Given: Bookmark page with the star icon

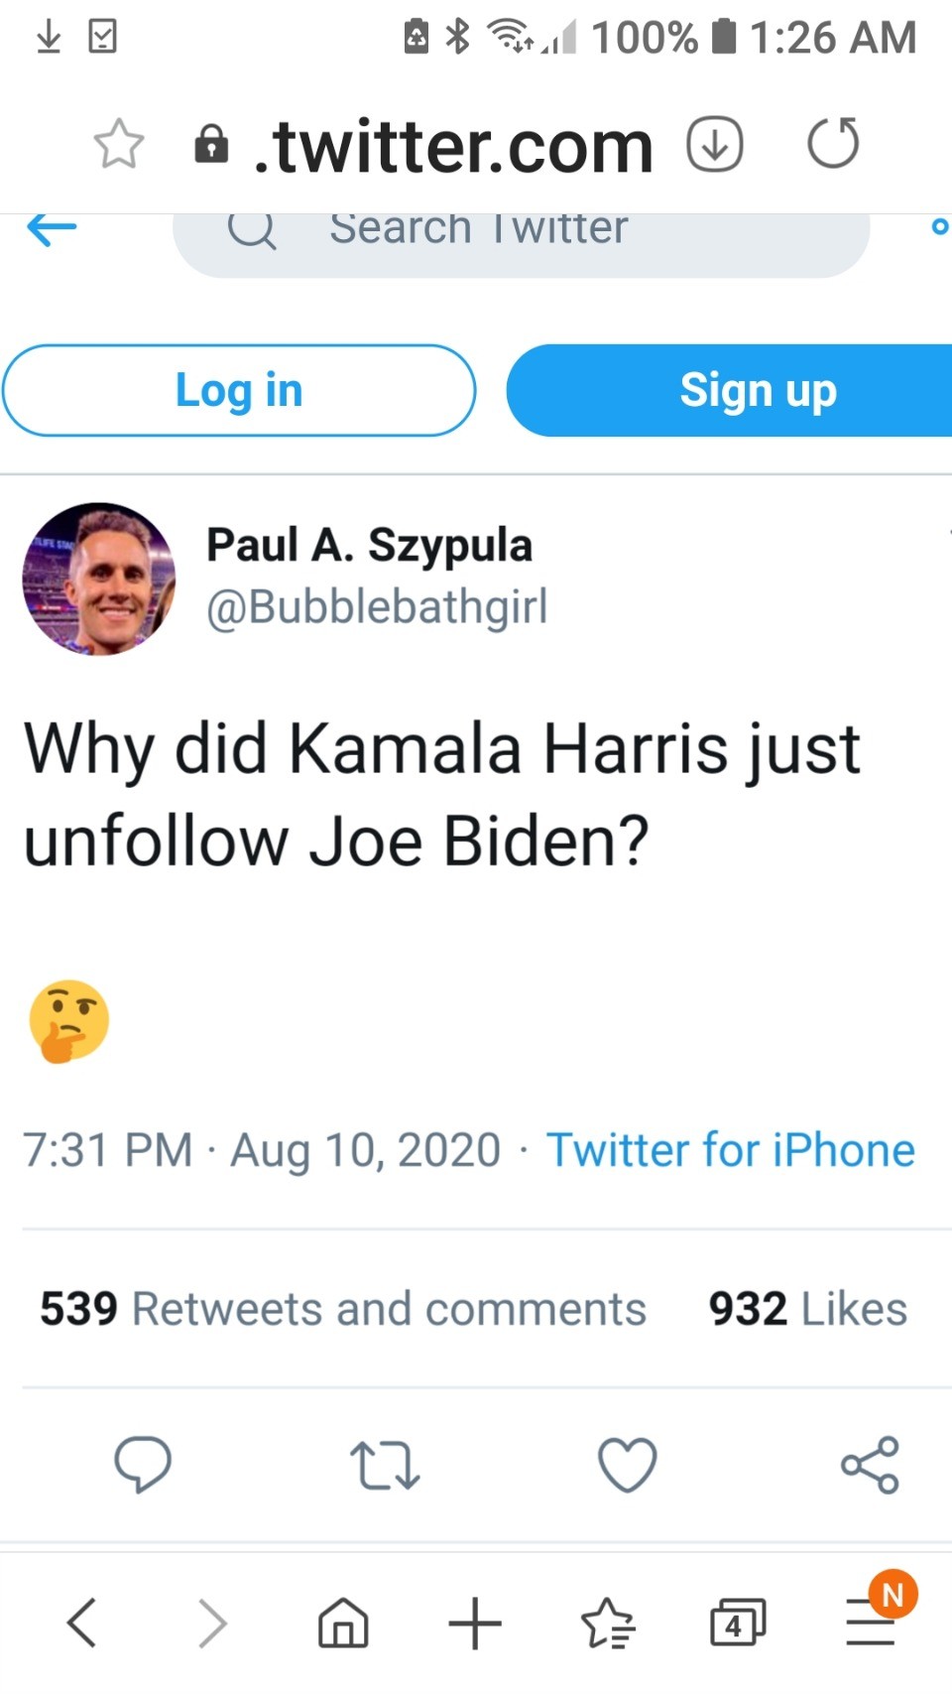Looking at the screenshot, I should pos(119,144).
